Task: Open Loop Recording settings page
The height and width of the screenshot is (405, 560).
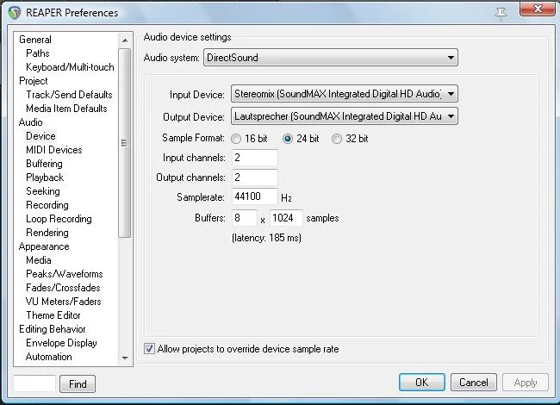Action: click(x=59, y=219)
